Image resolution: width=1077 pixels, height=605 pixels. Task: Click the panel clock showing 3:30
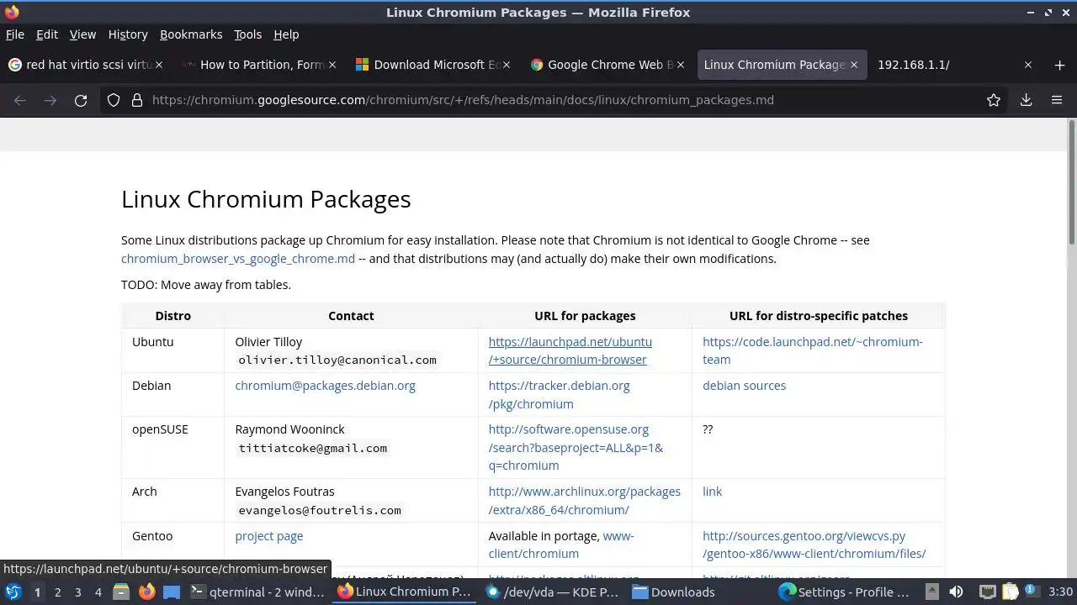(x=1060, y=592)
